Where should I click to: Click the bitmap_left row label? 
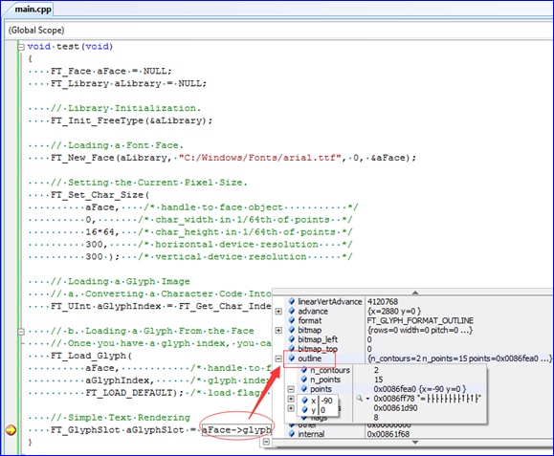(x=318, y=339)
